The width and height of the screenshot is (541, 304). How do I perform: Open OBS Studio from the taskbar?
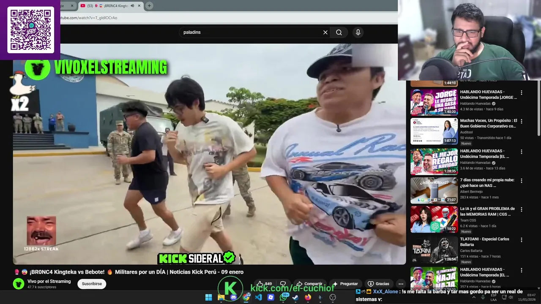(333, 297)
